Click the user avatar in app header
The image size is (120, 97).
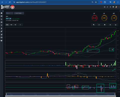pyautogui.click(x=116, y=7)
